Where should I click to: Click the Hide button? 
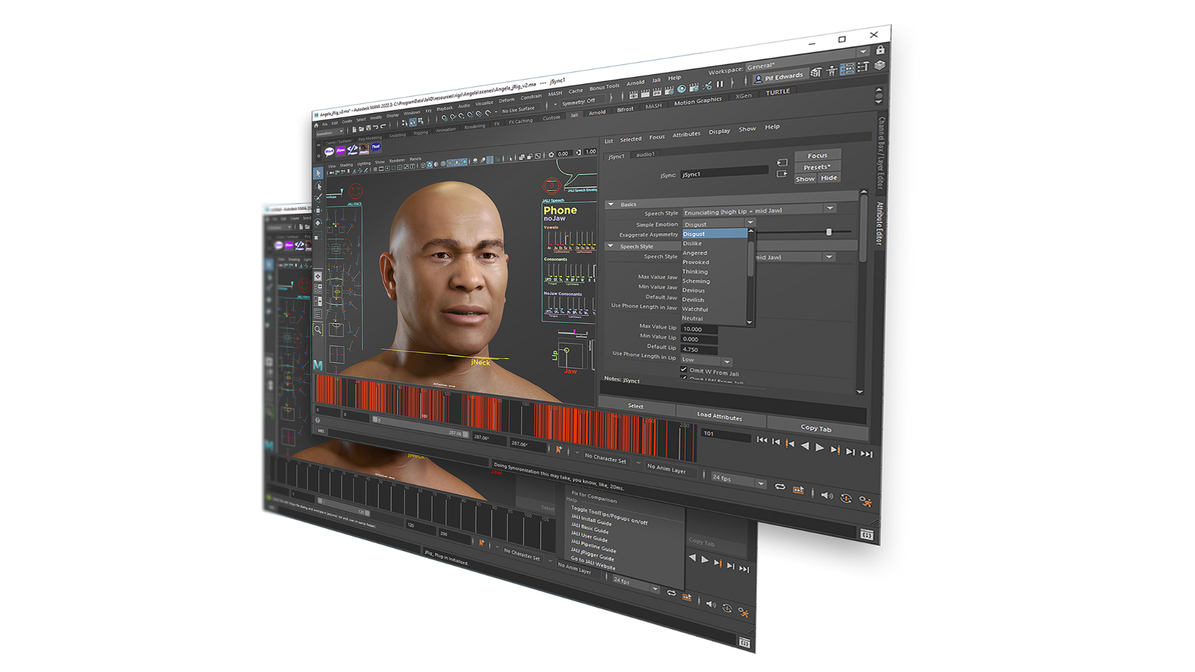coord(829,178)
